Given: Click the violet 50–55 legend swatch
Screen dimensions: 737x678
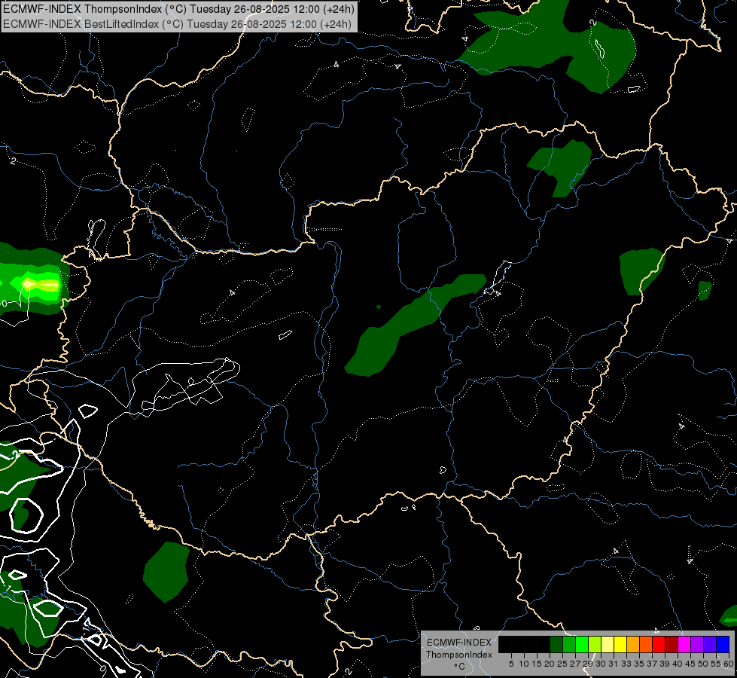Looking at the screenshot, I should tap(710, 644).
